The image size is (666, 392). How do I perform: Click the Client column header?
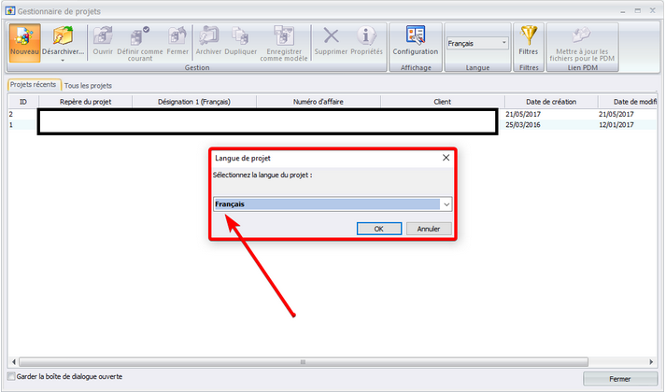[x=442, y=102]
